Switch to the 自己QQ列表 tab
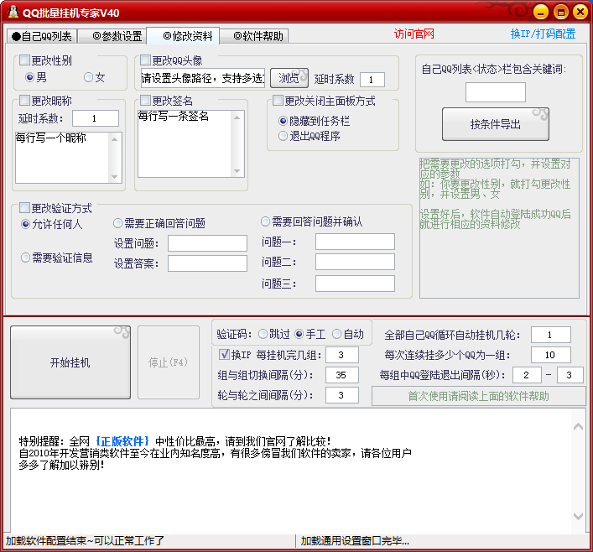Viewport: 593px width, 552px height. (42, 36)
